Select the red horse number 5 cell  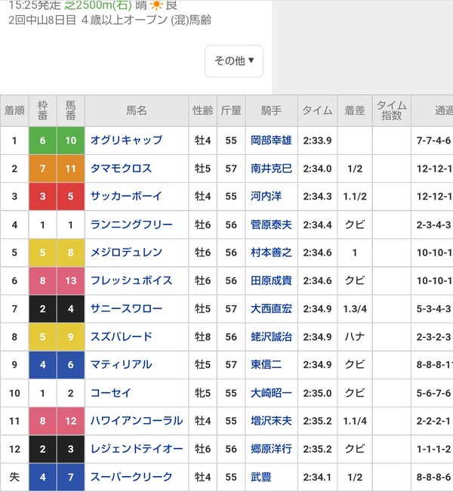coord(70,196)
